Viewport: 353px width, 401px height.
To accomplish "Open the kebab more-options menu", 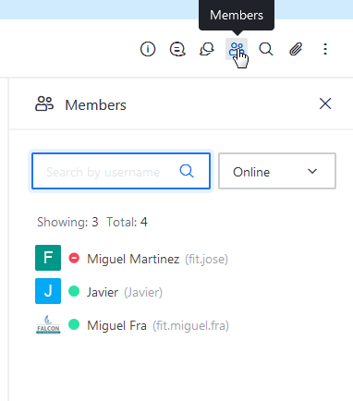I will click(x=325, y=49).
